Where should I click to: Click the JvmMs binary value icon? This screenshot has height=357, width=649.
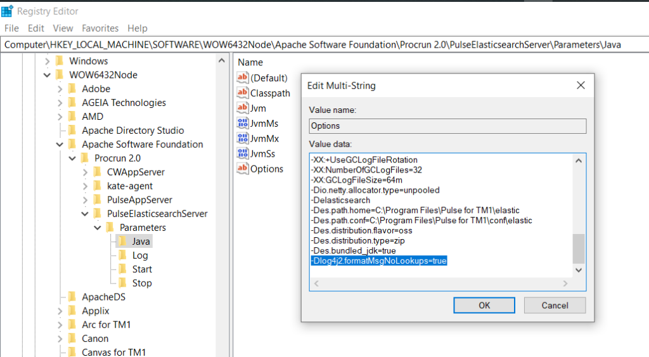tap(243, 123)
